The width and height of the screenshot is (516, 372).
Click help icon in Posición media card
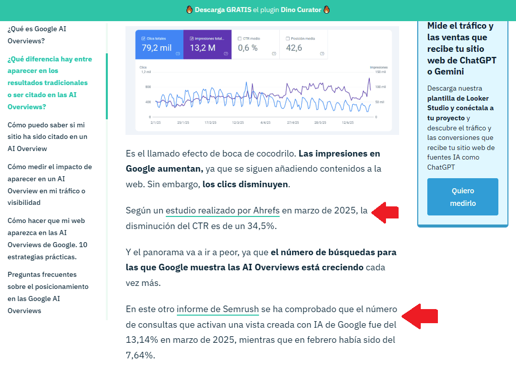[321, 53]
